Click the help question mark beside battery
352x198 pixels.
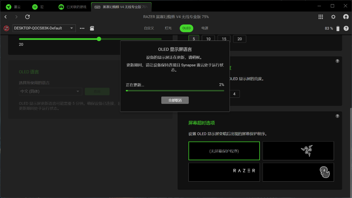pyautogui.click(x=346, y=28)
